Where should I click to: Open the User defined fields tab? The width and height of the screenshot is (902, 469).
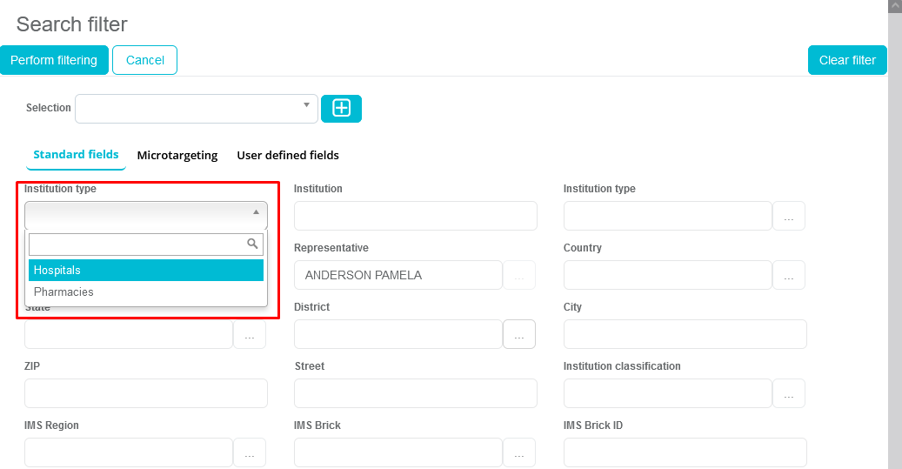288,155
